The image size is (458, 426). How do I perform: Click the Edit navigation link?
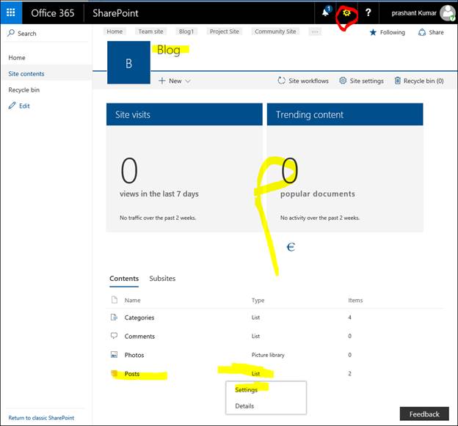click(x=24, y=106)
